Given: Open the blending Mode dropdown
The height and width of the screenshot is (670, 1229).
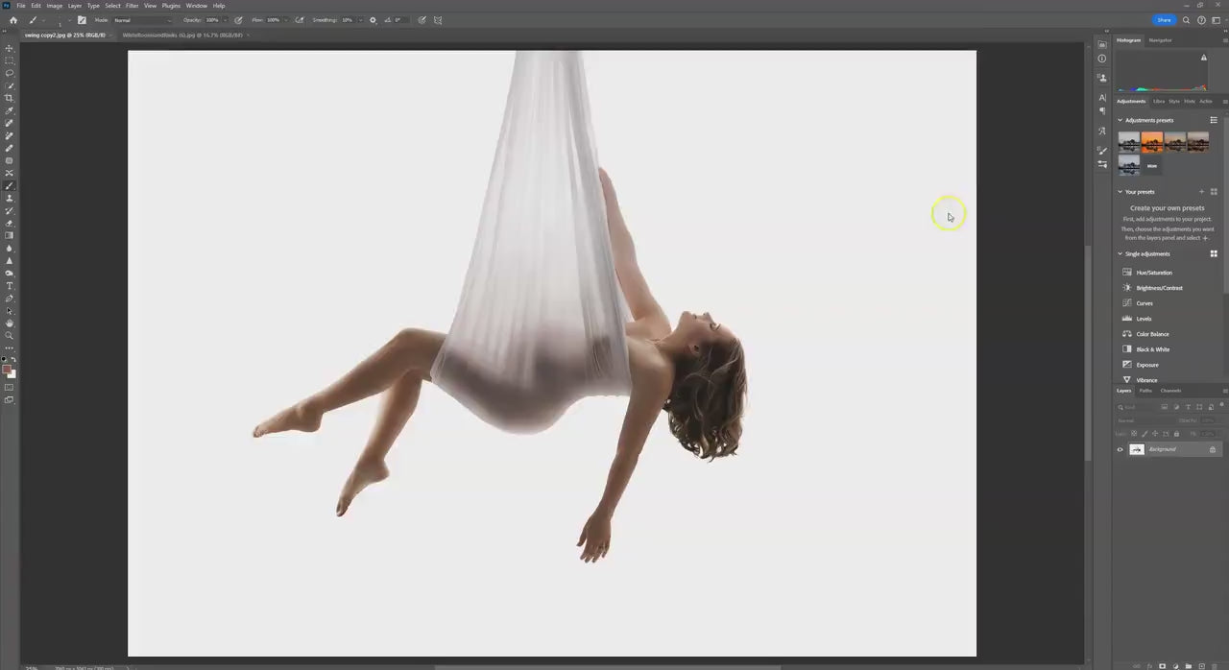Looking at the screenshot, I should tap(142, 20).
